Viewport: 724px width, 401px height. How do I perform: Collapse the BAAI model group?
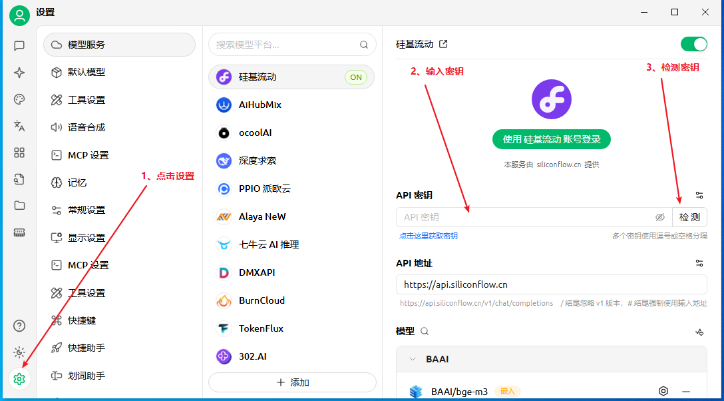413,359
